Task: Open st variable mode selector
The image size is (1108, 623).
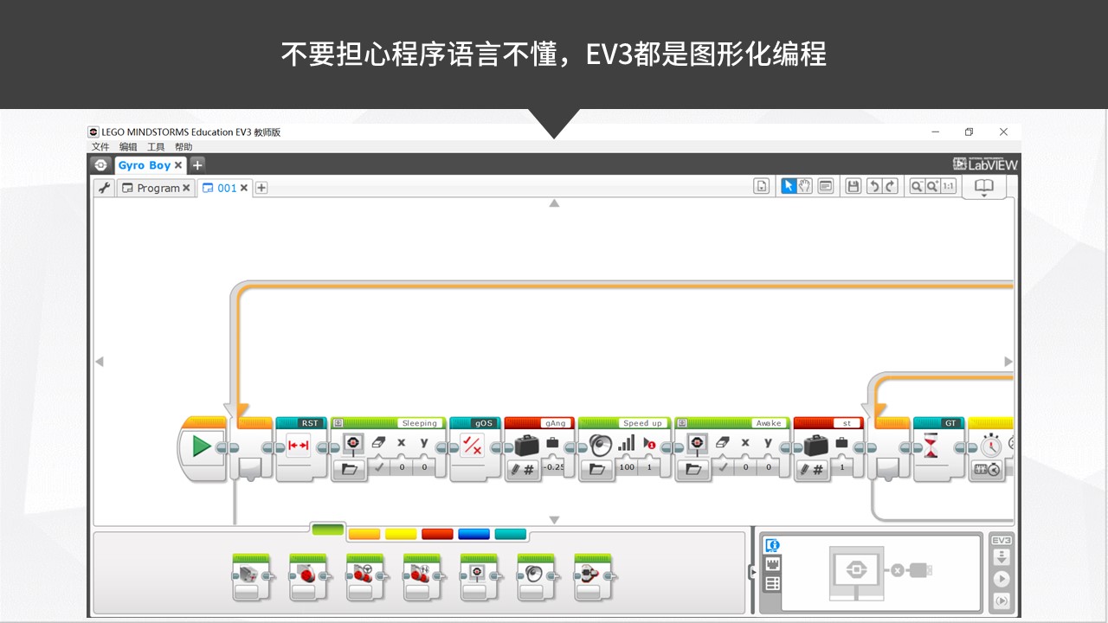Action: [x=812, y=468]
